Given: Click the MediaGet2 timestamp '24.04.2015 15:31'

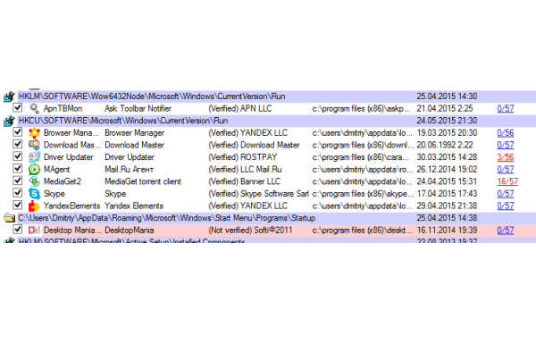Looking at the screenshot, I should (x=447, y=181).
